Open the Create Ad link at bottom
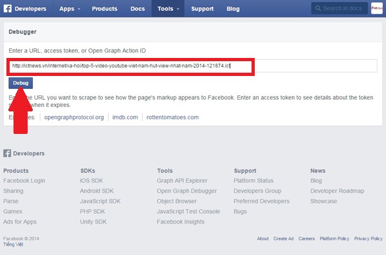This screenshot has width=386, height=255. [283, 238]
